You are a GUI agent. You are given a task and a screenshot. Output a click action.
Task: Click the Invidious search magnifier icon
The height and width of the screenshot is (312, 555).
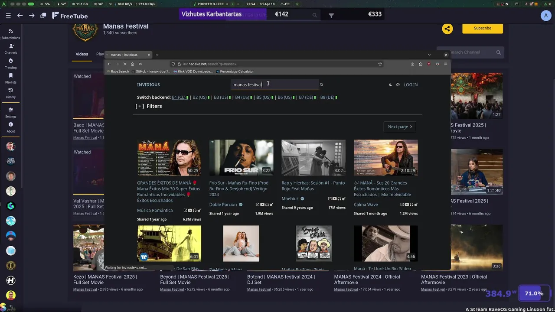click(321, 84)
